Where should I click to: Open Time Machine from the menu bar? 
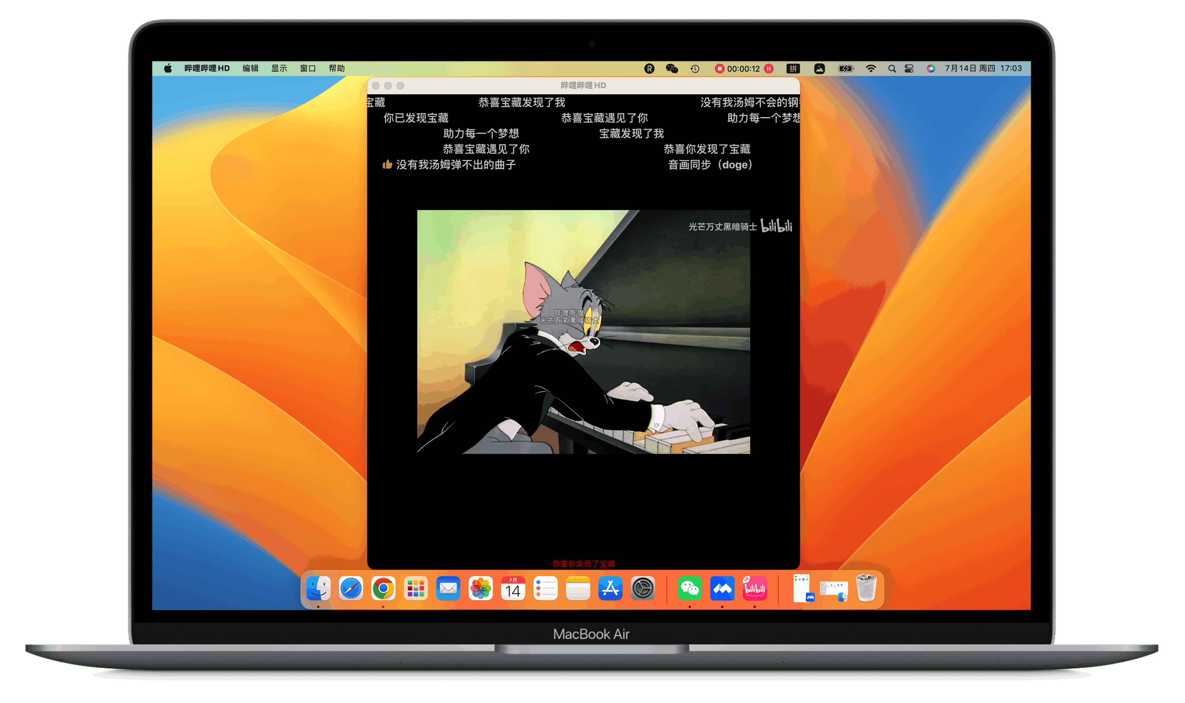pyautogui.click(x=695, y=69)
